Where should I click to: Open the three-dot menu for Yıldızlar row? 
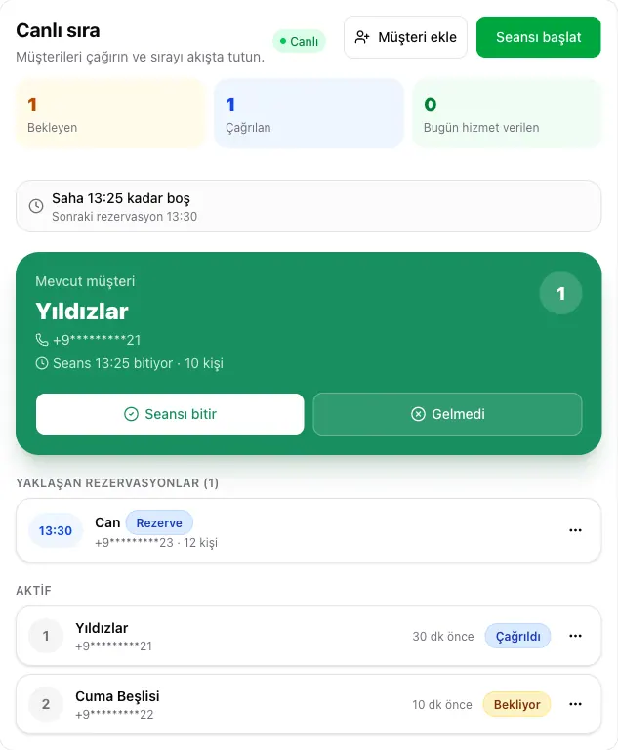pos(575,636)
